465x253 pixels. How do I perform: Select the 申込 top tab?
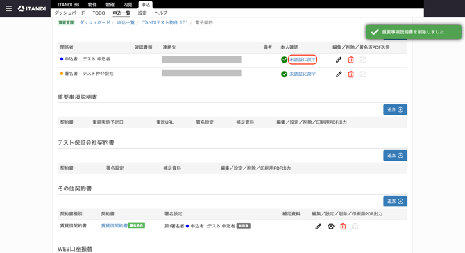[x=145, y=4]
